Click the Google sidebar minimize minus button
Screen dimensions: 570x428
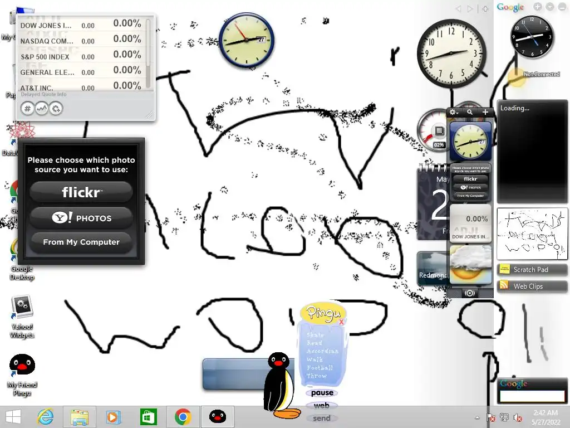click(x=562, y=7)
